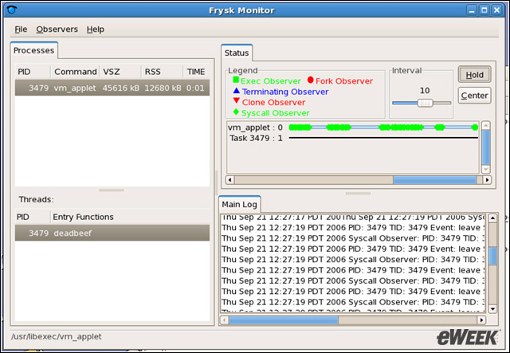This screenshot has width=510, height=353.
Task: Click the Fork Observer legend label
Action: (x=344, y=81)
